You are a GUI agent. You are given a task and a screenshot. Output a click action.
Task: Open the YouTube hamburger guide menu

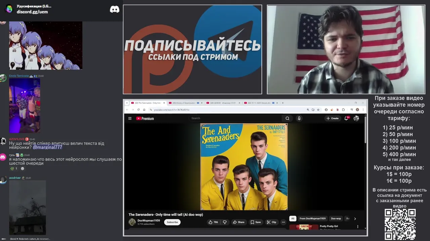click(x=130, y=118)
